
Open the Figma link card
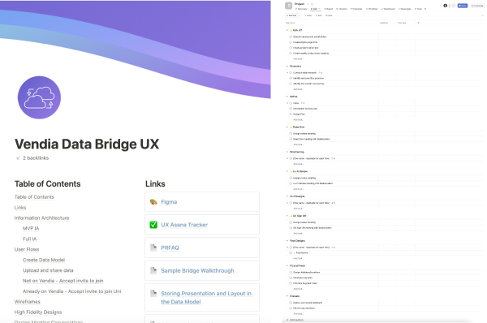click(x=202, y=202)
